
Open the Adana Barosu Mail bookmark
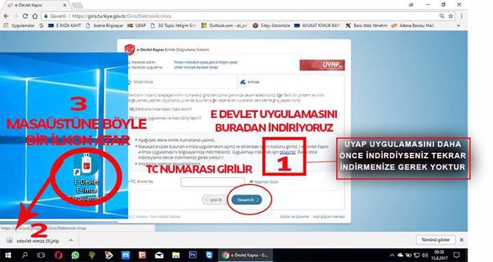tap(412, 26)
